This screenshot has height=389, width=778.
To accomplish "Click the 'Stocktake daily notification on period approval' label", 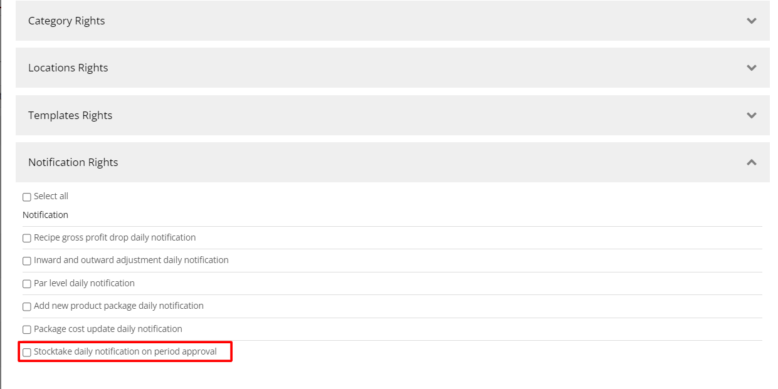I will (x=125, y=351).
